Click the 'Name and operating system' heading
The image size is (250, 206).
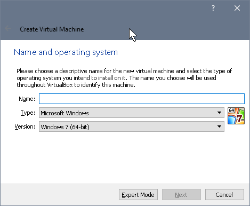[66, 52]
